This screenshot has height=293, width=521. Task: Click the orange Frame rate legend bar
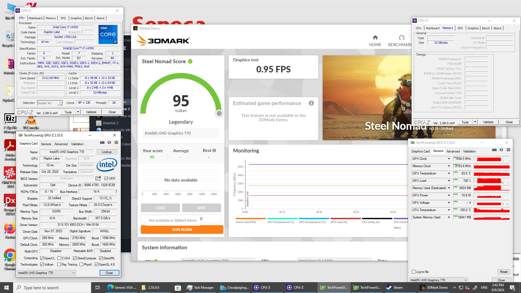251,218
